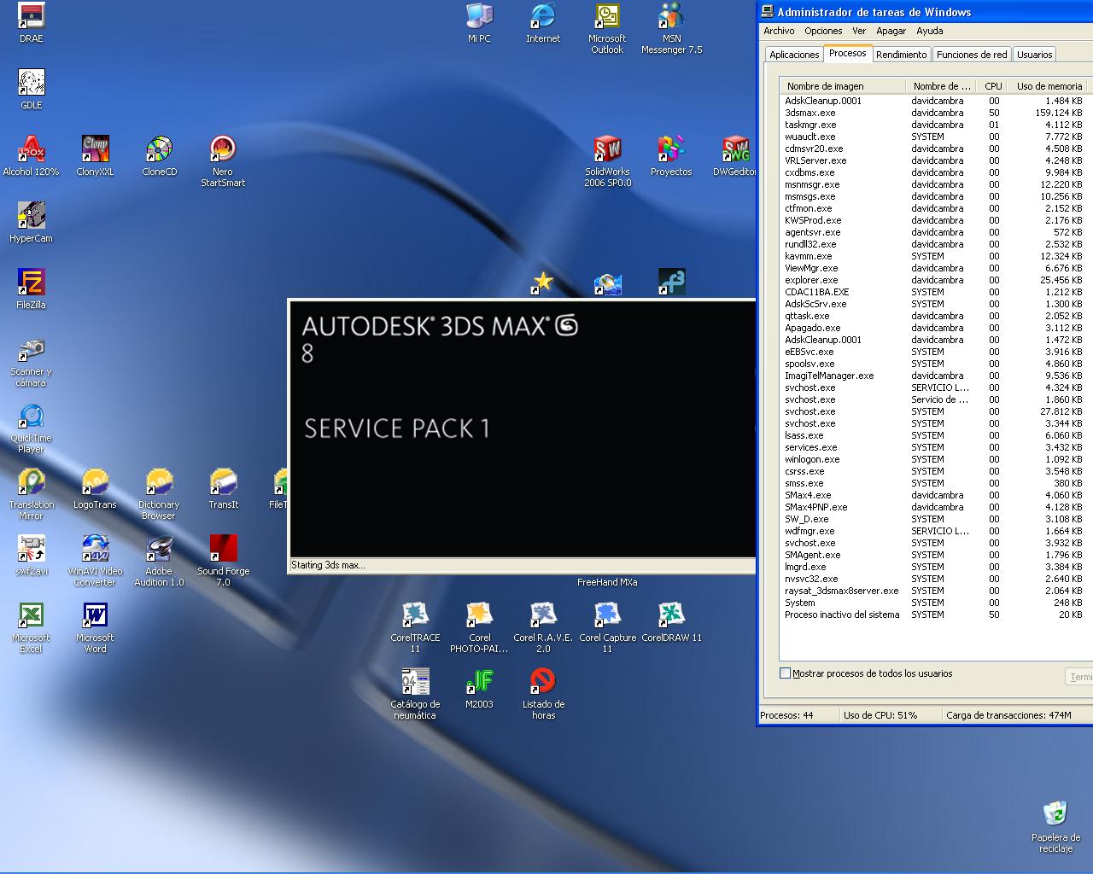
Task: Select the Microsoft Excel desktop shortcut
Action: click(32, 628)
